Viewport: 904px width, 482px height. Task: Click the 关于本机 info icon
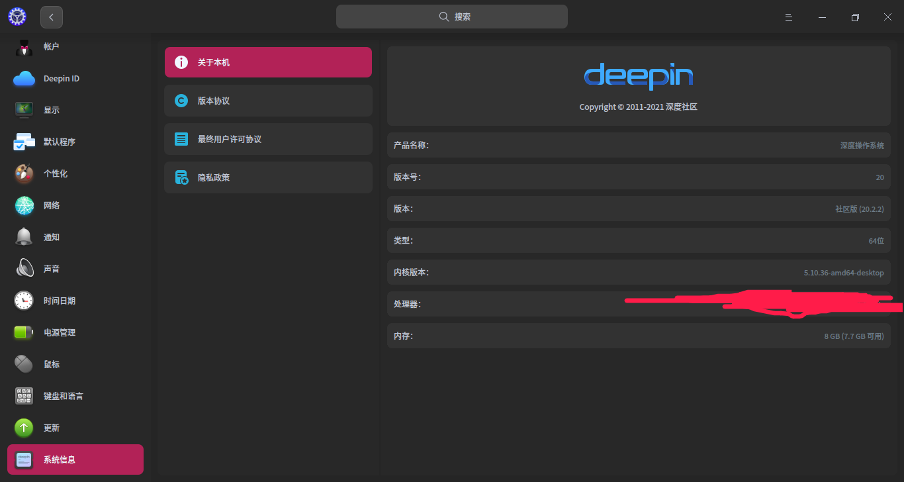(x=181, y=62)
